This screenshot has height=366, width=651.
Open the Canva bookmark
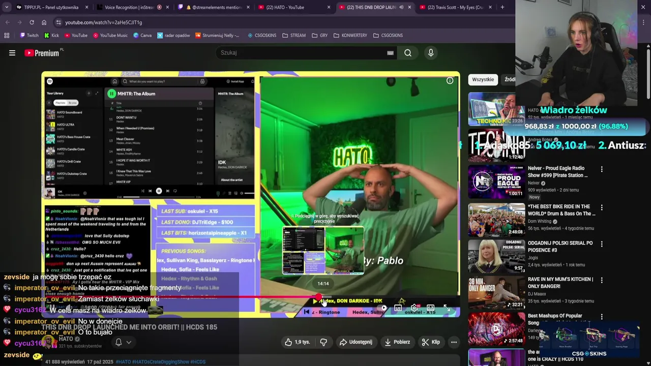[x=142, y=36]
